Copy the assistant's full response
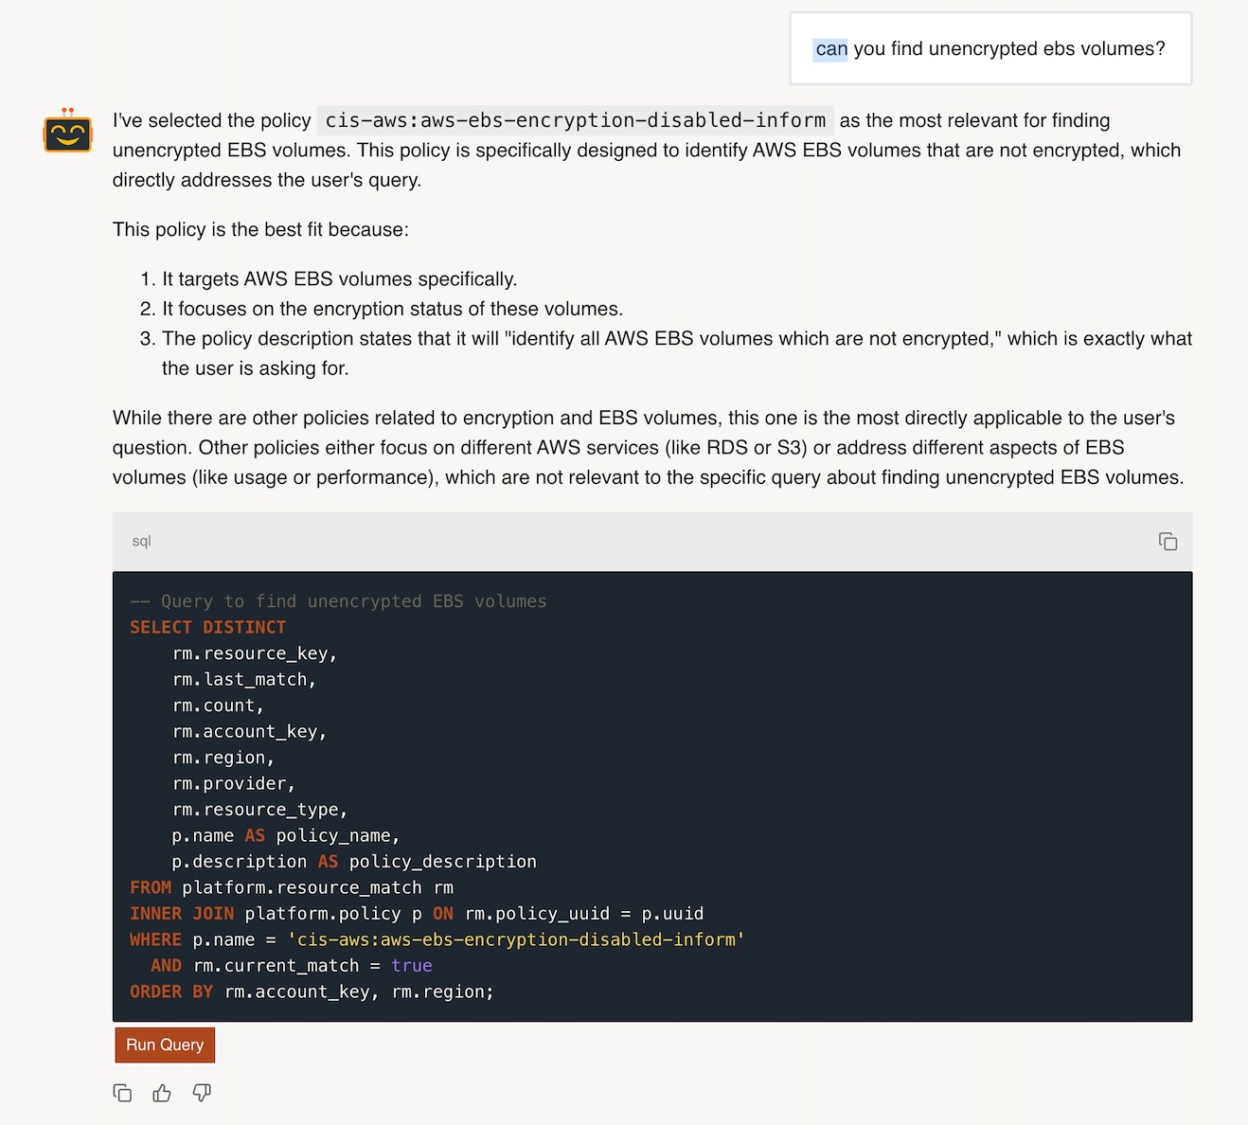This screenshot has width=1248, height=1125. [122, 1093]
